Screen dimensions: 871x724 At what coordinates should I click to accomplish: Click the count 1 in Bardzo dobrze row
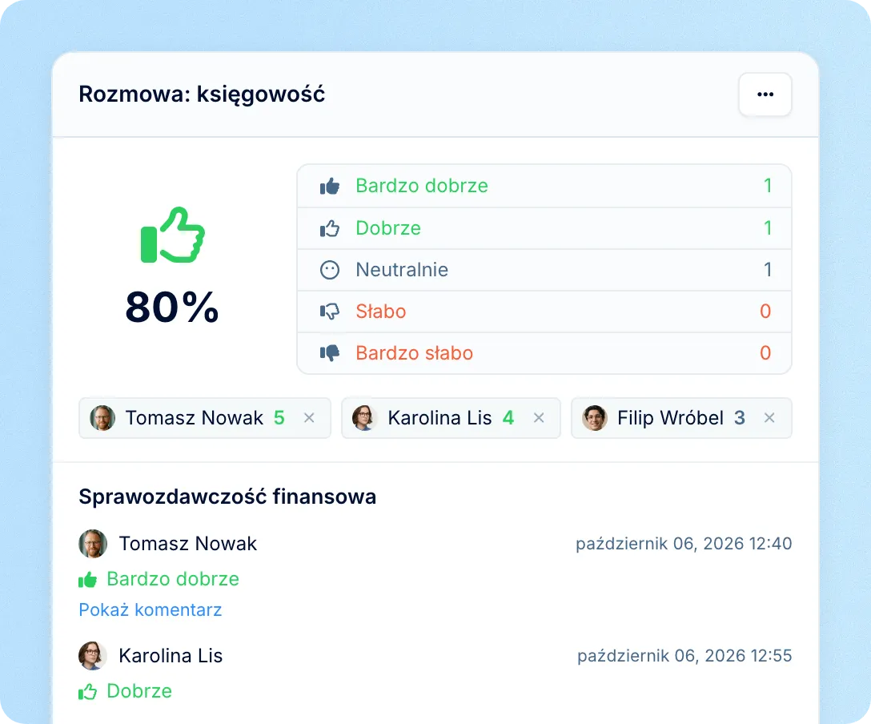pyautogui.click(x=768, y=186)
